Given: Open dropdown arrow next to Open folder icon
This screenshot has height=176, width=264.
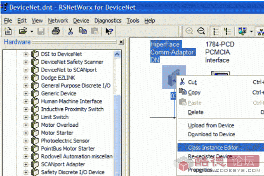Looking at the screenshot, I should click(31, 31).
